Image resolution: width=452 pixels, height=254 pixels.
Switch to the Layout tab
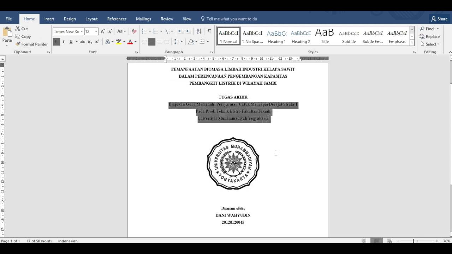91,19
